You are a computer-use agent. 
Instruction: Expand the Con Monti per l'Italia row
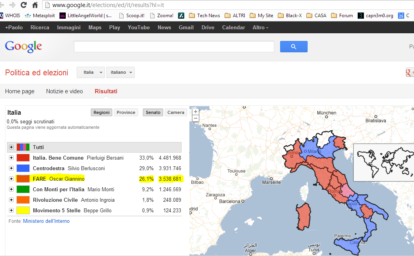click(11, 189)
